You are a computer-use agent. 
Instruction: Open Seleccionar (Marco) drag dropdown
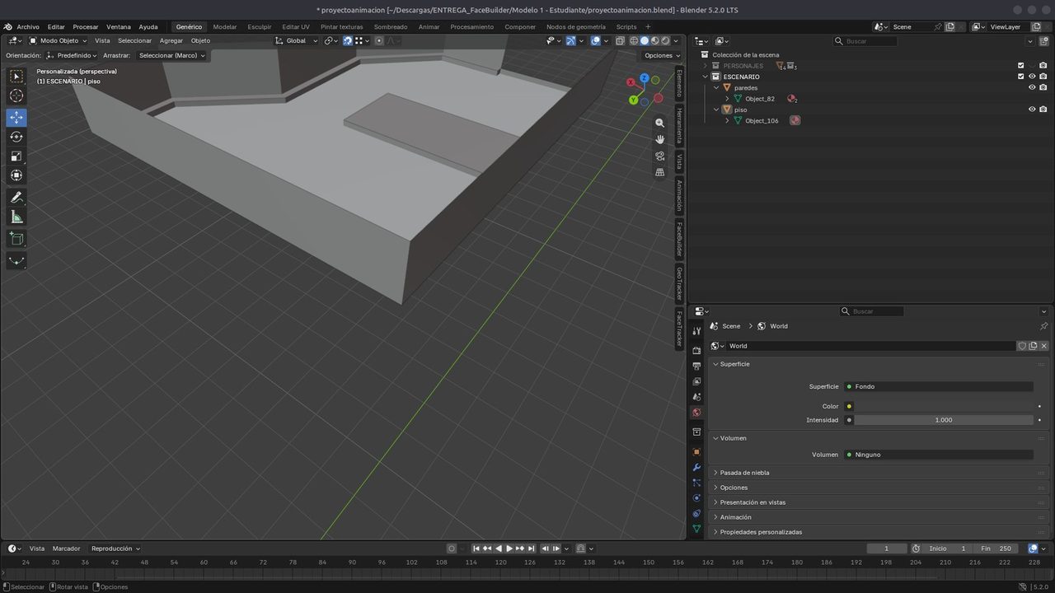pos(171,55)
